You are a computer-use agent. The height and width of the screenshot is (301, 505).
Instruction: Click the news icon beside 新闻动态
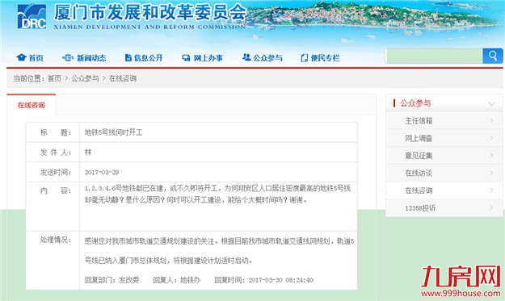68,57
